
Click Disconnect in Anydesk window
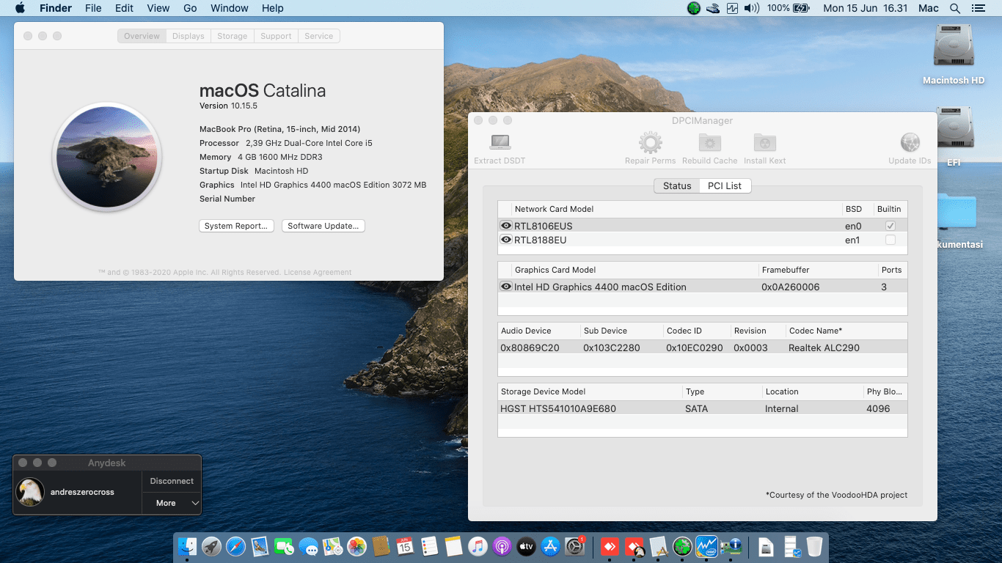(x=172, y=481)
